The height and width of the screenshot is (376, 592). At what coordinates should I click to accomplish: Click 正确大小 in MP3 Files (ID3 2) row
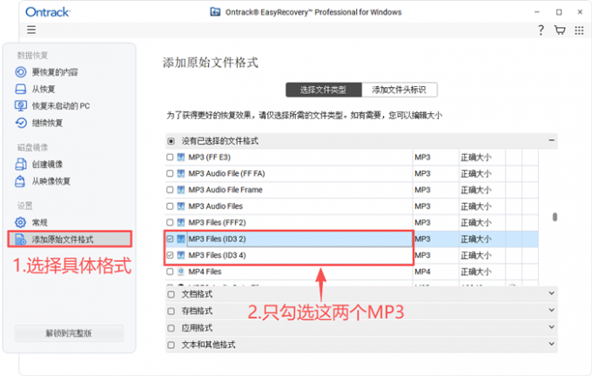(x=476, y=239)
